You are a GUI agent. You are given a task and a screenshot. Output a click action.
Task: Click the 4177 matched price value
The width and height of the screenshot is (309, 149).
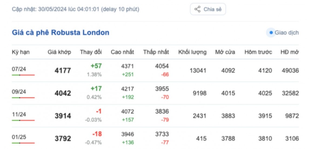click(x=63, y=71)
